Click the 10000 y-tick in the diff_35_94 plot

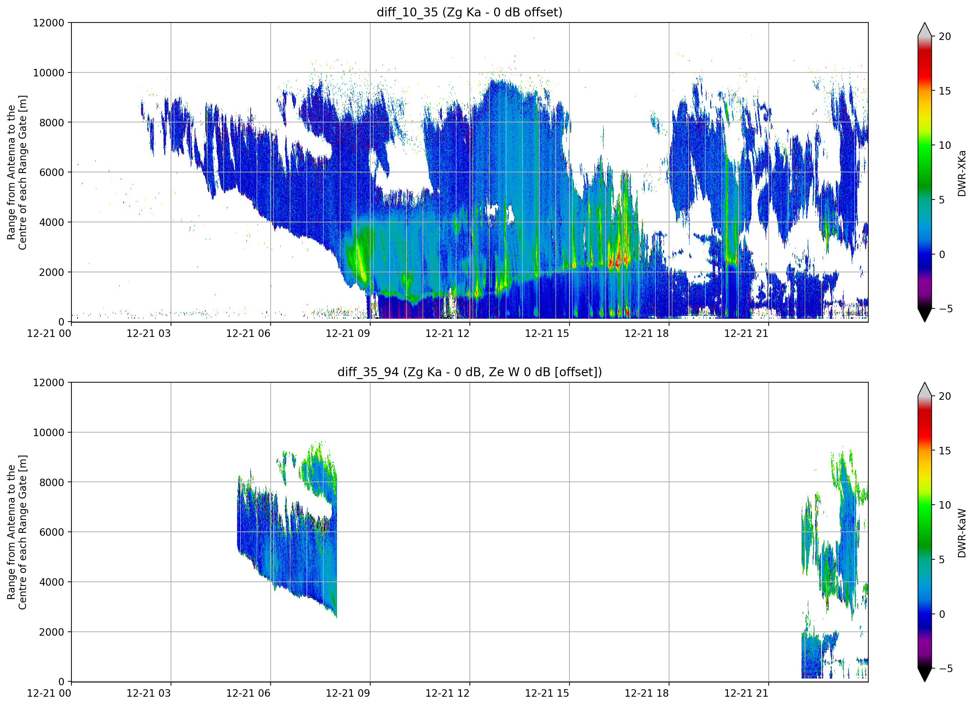[49, 433]
